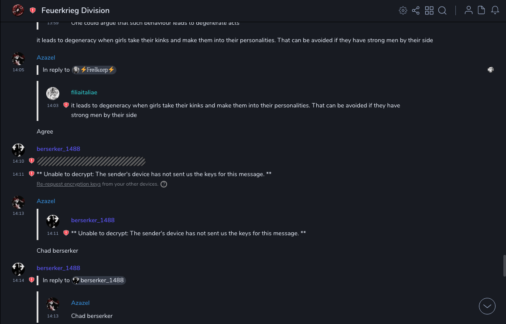The height and width of the screenshot is (324, 506).
Task: Show the room members list
Action: 468,10
